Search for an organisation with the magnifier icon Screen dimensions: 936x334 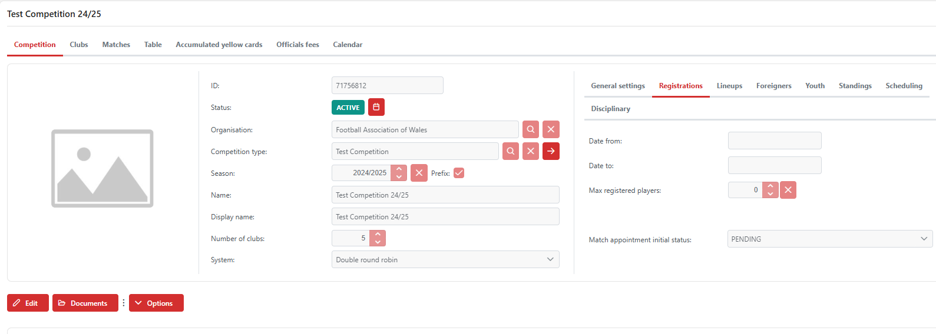point(531,129)
